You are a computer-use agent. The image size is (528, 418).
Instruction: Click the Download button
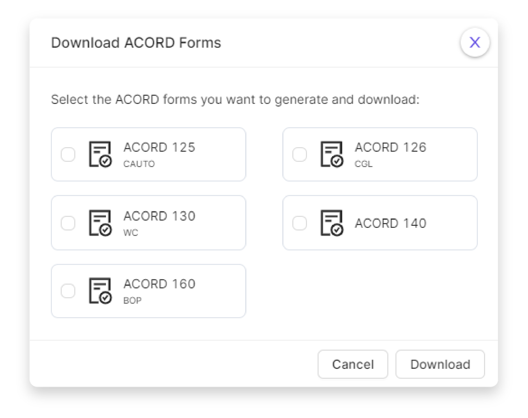(x=440, y=364)
